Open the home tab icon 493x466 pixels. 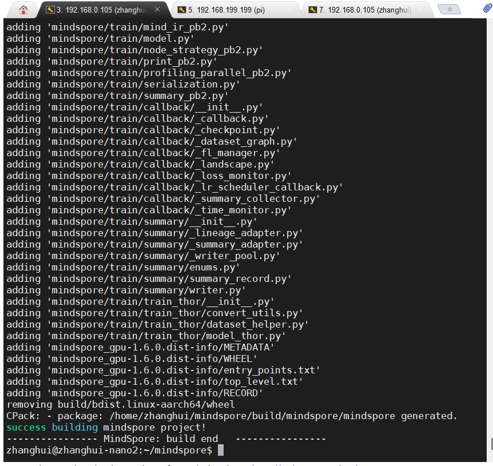coord(23,10)
